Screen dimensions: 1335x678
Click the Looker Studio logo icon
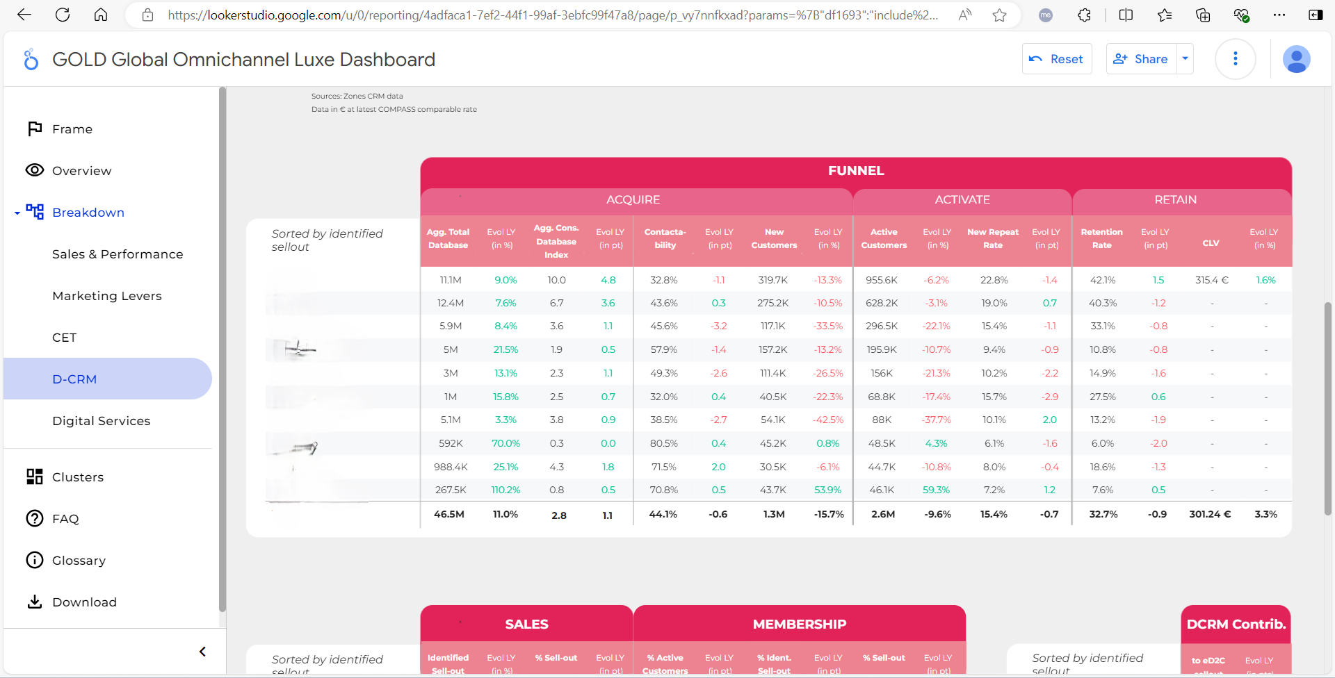pyautogui.click(x=31, y=60)
